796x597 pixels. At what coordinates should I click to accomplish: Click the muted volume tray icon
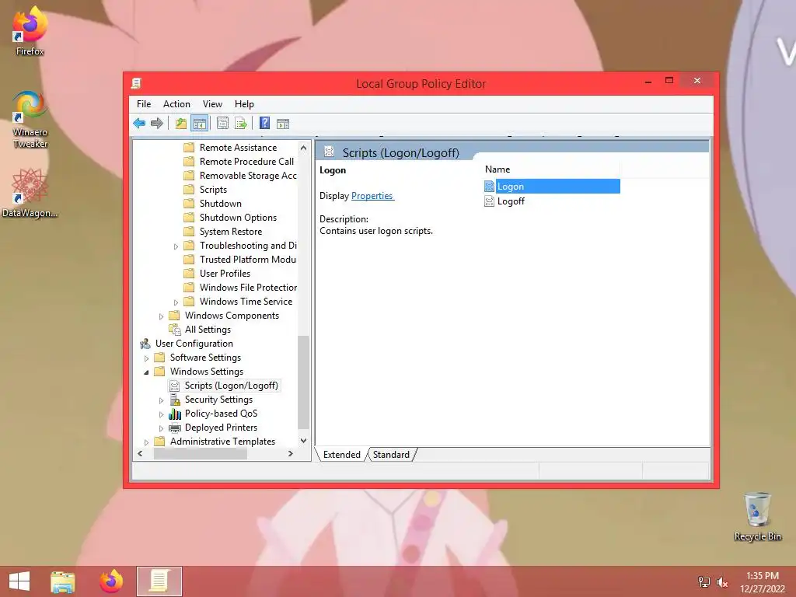(722, 582)
